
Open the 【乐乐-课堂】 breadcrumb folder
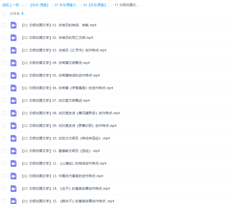click(x=39, y=5)
